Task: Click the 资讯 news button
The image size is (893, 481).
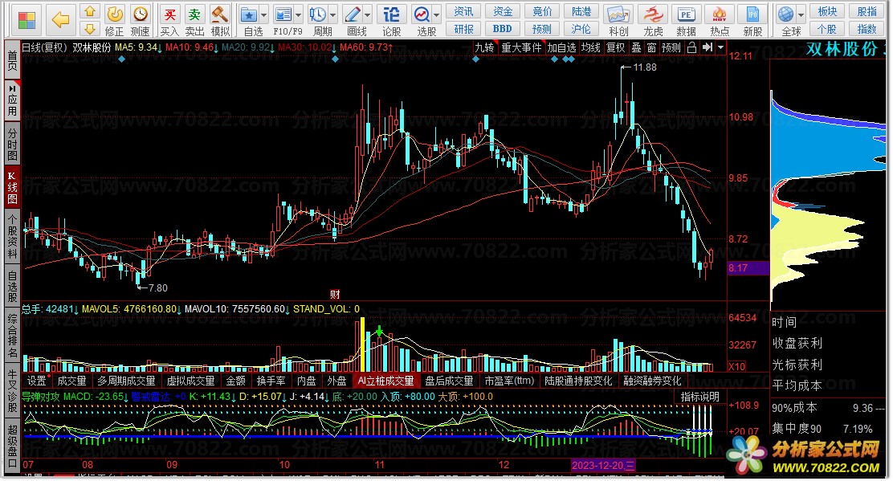Action: (x=463, y=11)
